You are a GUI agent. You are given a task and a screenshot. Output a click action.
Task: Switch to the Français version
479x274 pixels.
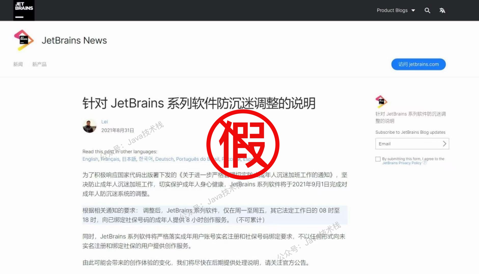[110, 159]
